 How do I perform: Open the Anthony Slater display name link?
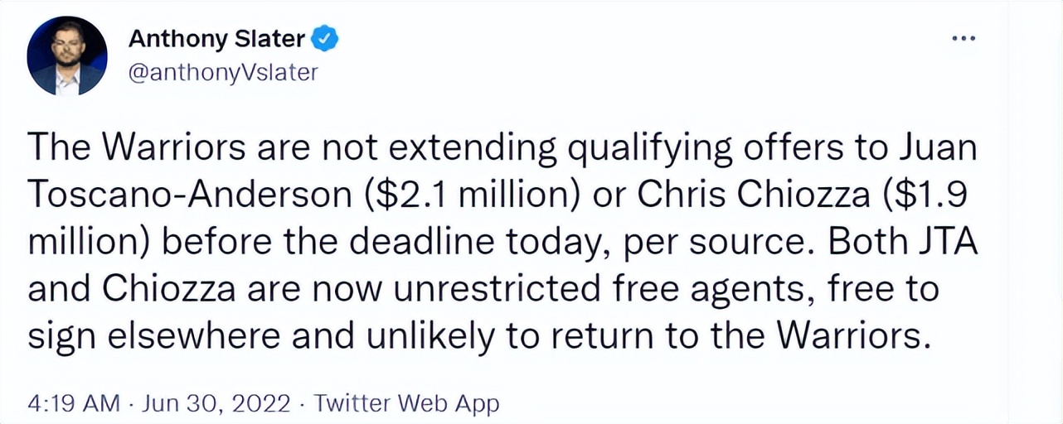tap(219, 38)
